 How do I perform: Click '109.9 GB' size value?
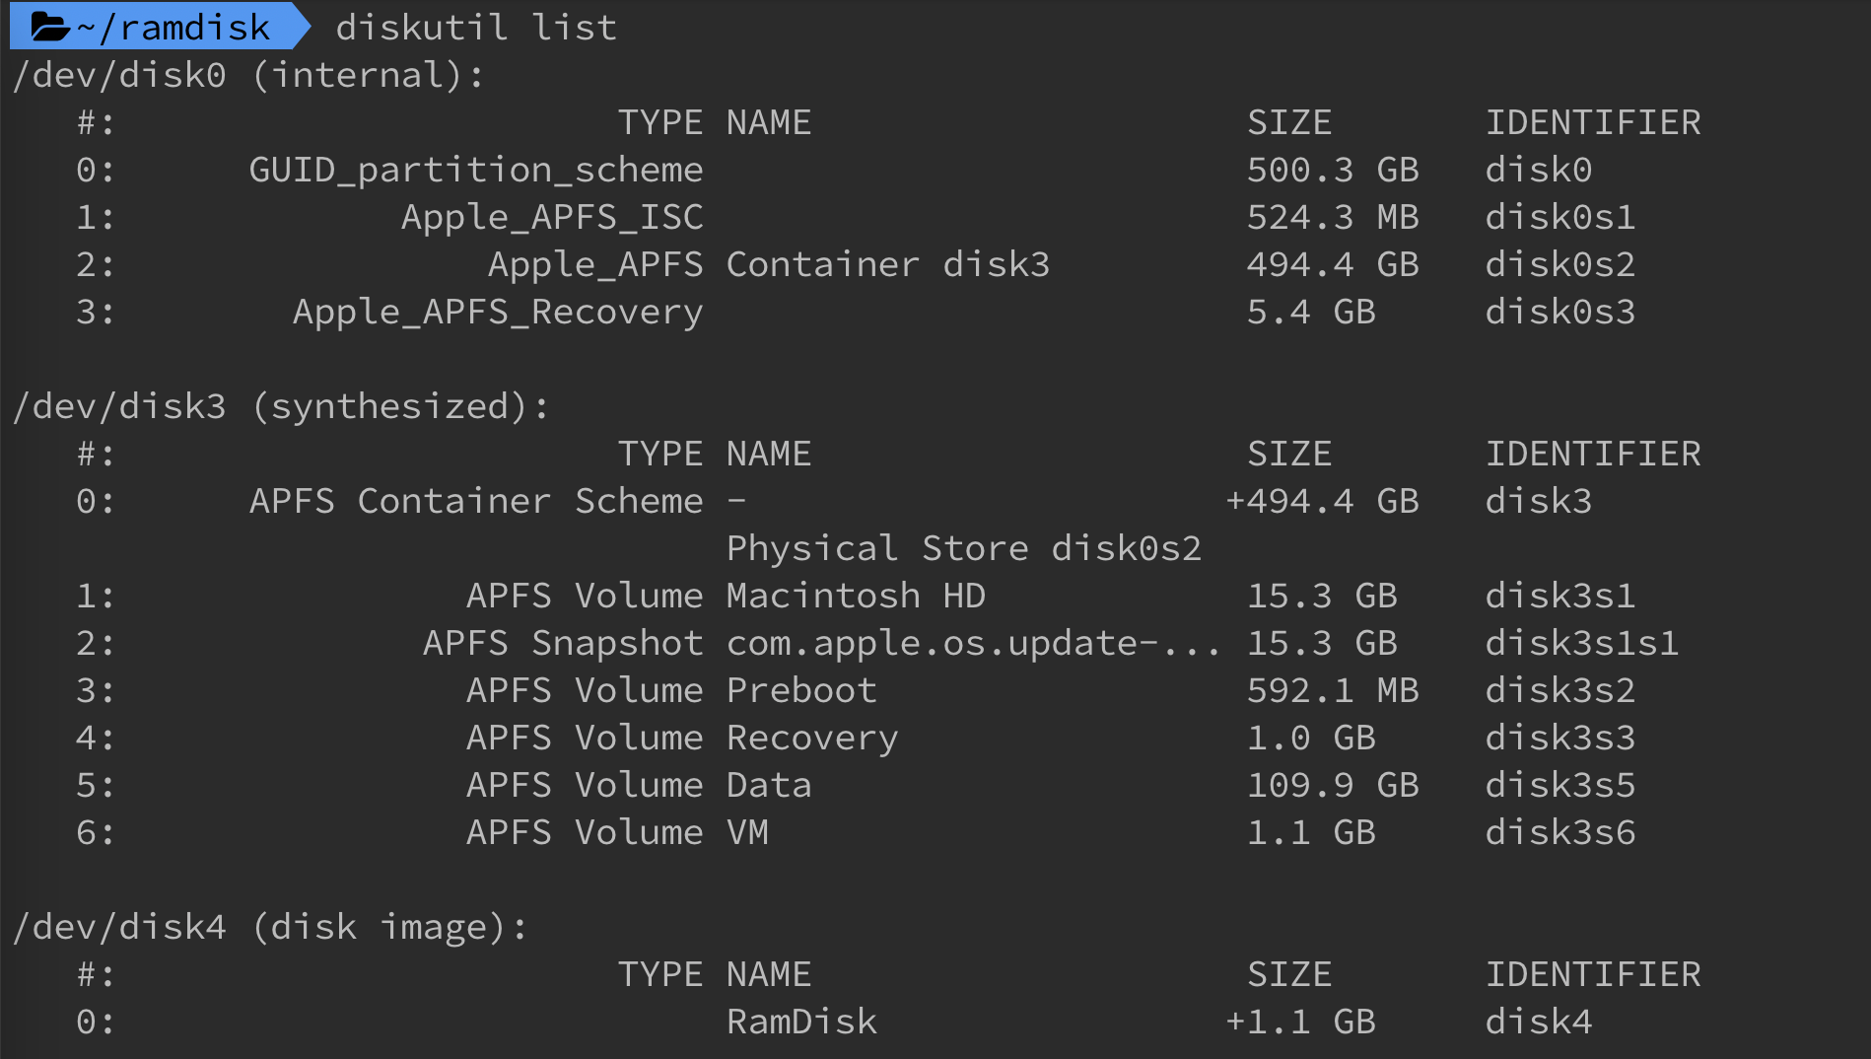pos(1333,785)
